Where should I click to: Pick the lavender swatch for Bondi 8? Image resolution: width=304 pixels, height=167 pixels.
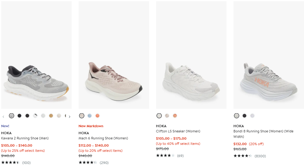click(x=252, y=116)
